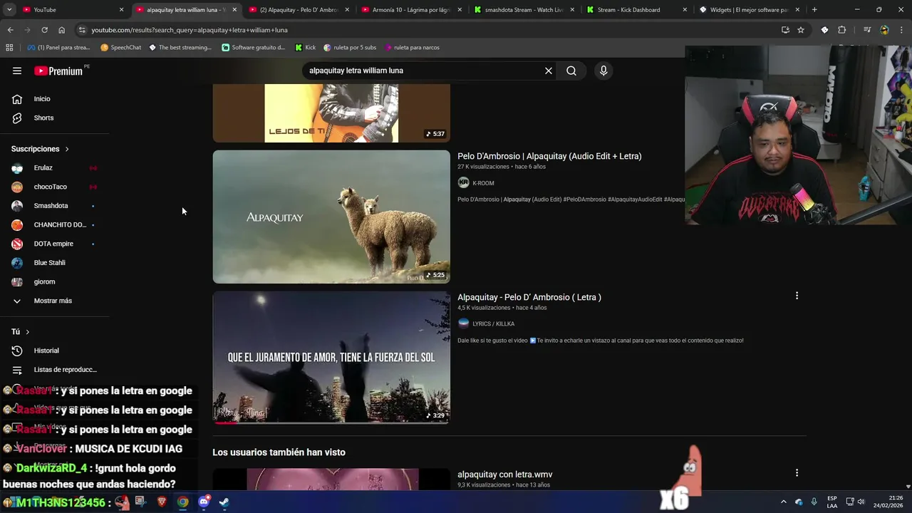Switch to the (2) Alpaquitay - Pelo D' Ambrosio tab
912x513 pixels.
pyautogui.click(x=299, y=10)
